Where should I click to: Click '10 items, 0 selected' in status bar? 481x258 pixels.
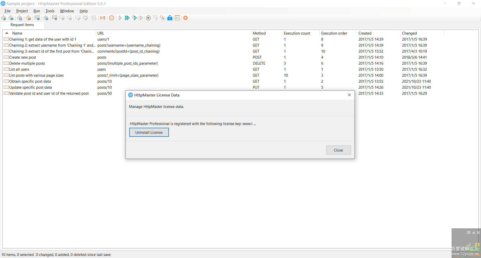pyautogui.click(x=18, y=255)
